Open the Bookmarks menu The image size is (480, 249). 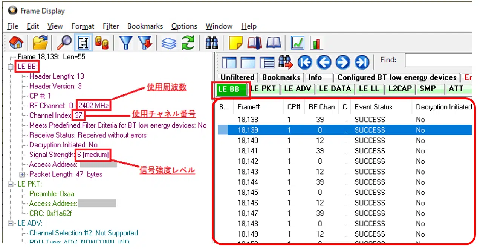coord(145,26)
